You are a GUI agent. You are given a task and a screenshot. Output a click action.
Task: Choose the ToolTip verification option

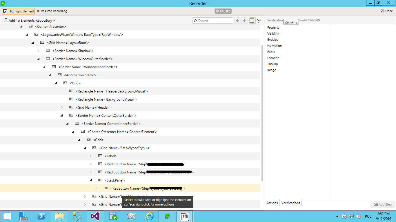pos(273,64)
